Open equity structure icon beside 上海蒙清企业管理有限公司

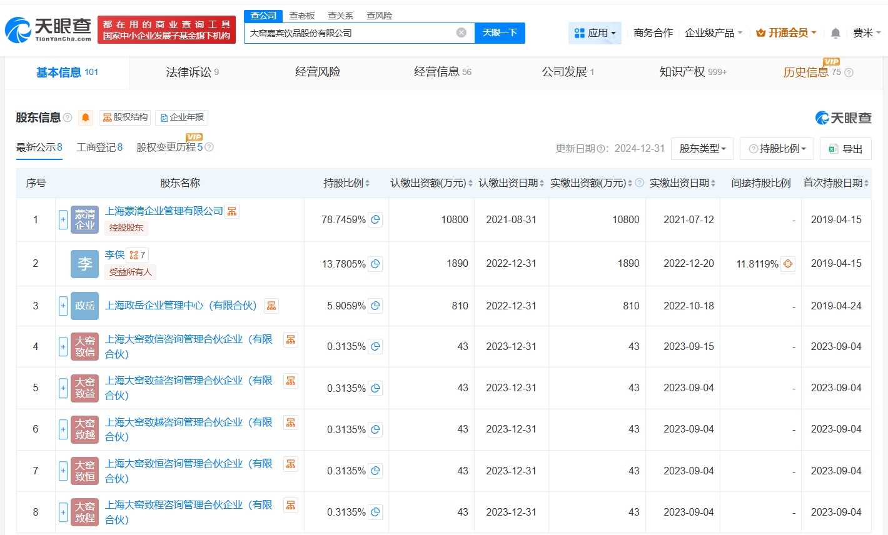[x=232, y=211]
